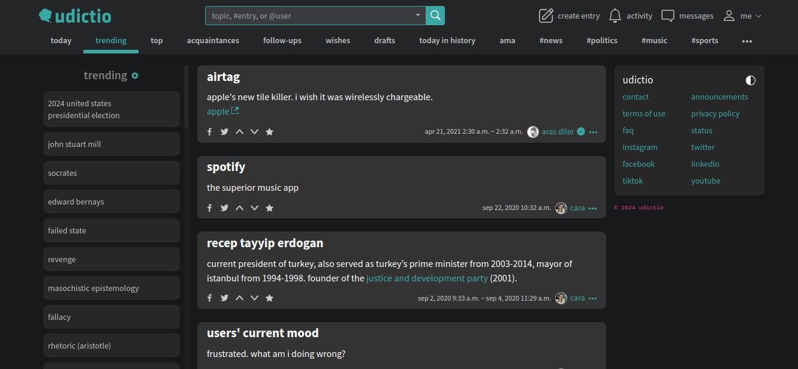Image resolution: width=798 pixels, height=369 pixels.
Task: Check your messages via the envelope icon
Action: click(x=667, y=16)
